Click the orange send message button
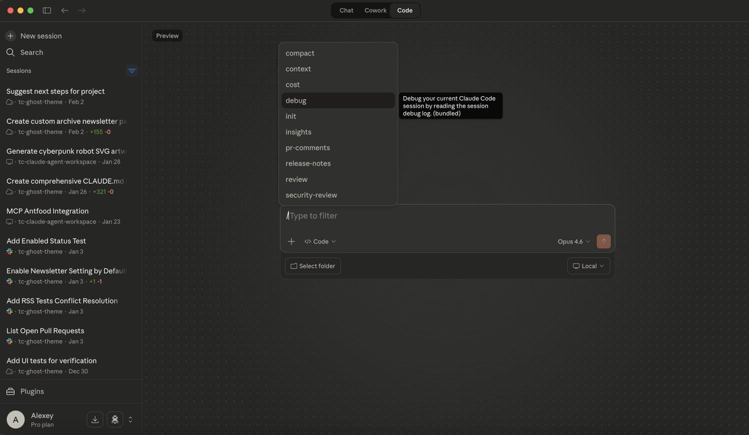The image size is (749, 435). click(602, 241)
